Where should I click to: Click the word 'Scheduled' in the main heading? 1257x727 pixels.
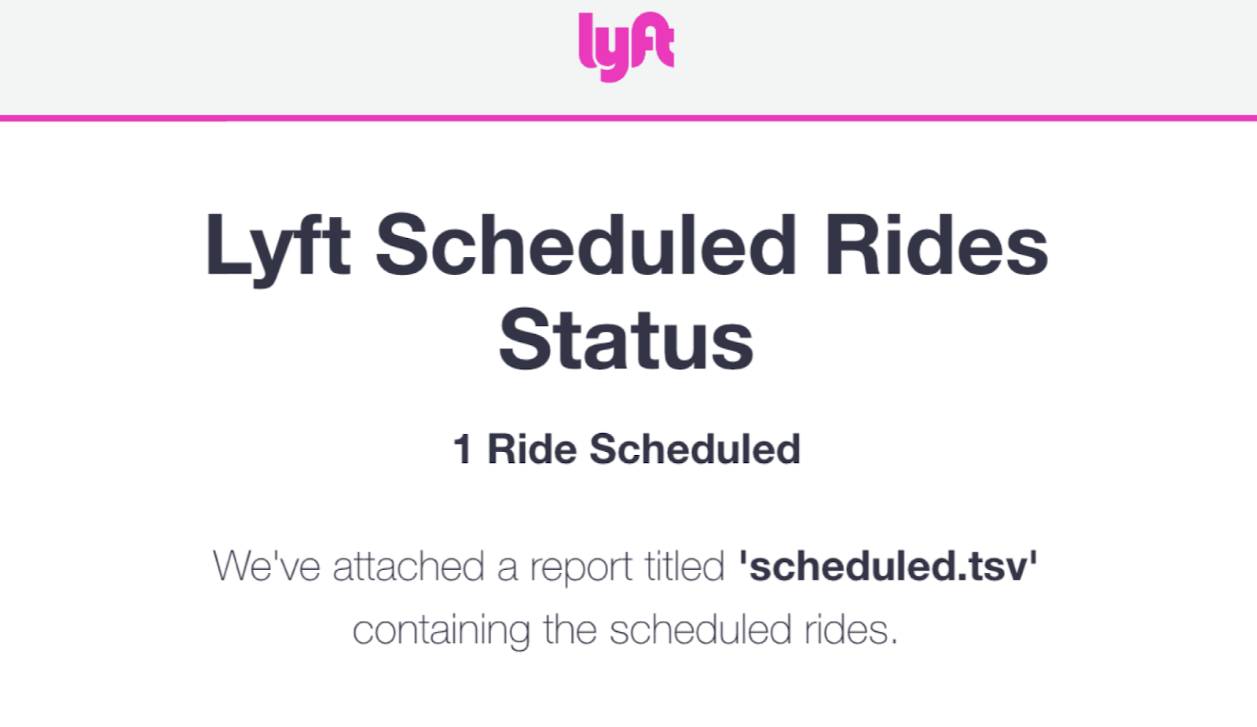pyautogui.click(x=587, y=246)
